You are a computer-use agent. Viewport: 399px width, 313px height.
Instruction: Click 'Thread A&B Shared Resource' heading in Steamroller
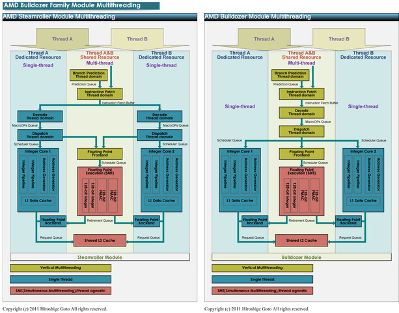[x=100, y=55]
